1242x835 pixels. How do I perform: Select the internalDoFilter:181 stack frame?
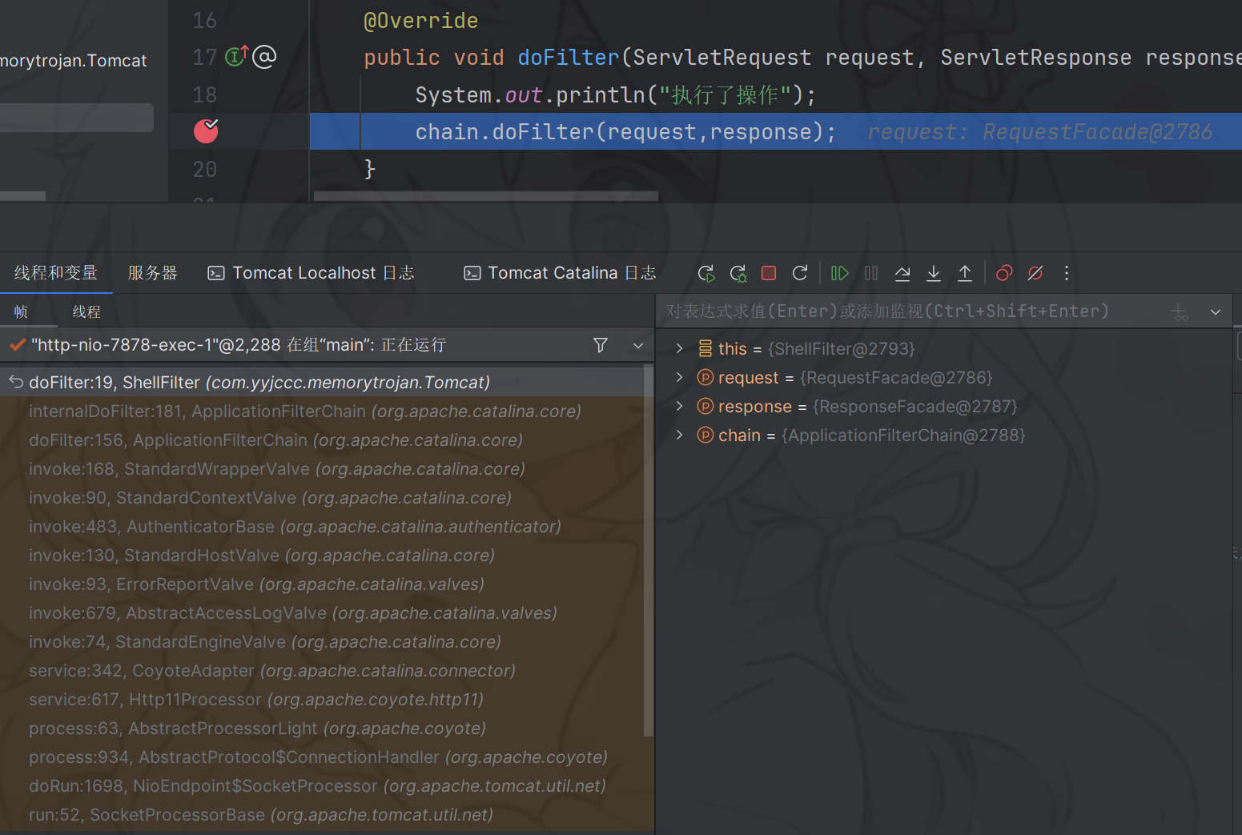pyautogui.click(x=304, y=411)
